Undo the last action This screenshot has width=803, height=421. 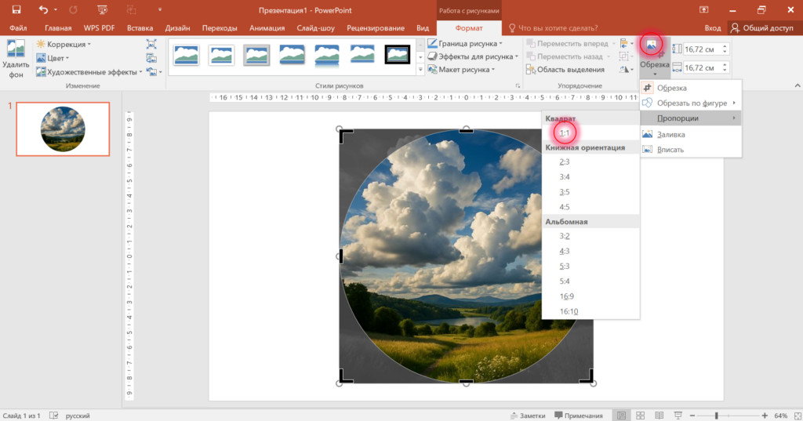click(43, 9)
